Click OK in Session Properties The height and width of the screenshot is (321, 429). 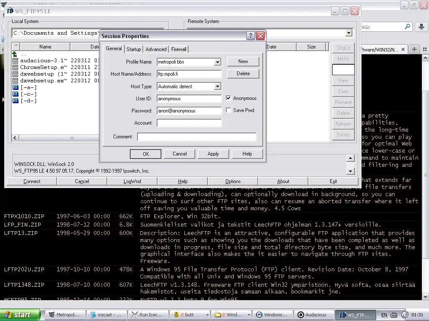pos(145,154)
